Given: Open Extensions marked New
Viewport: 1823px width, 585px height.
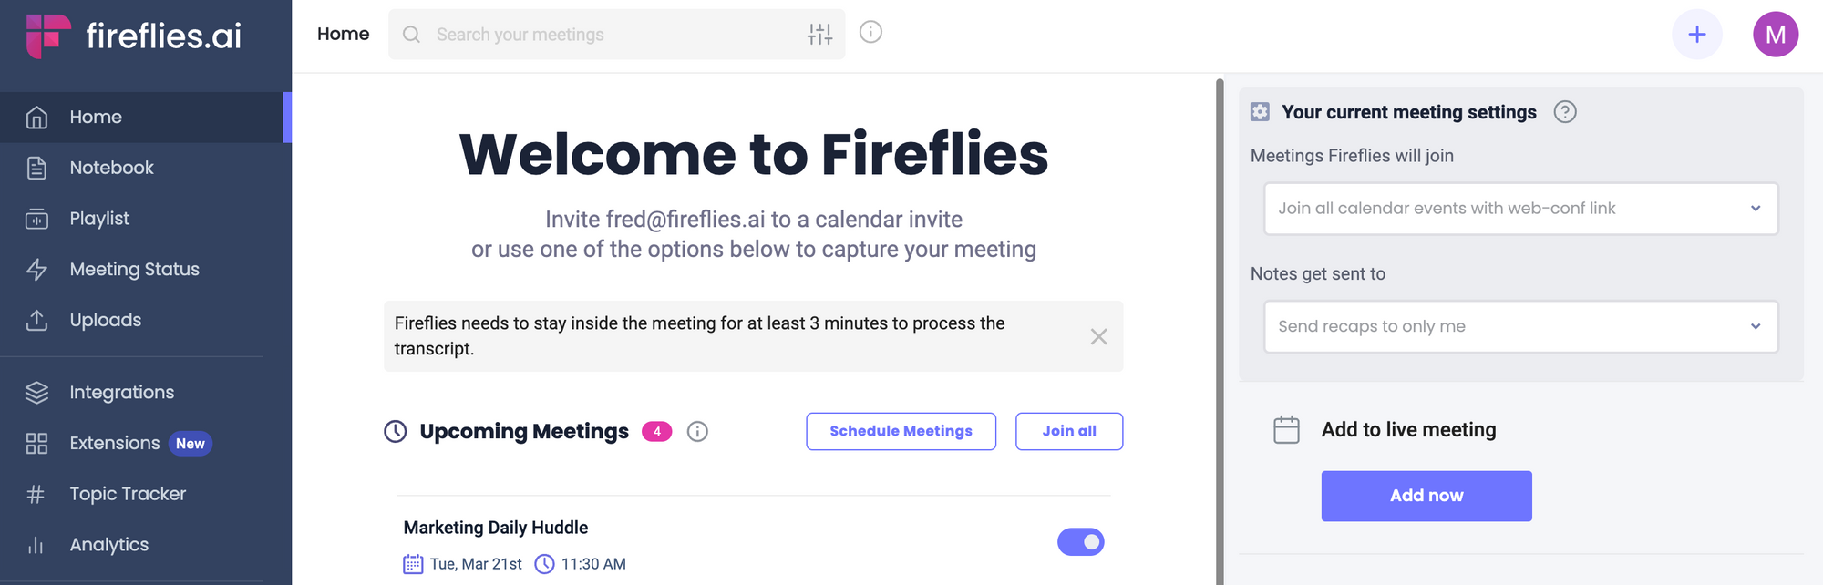Looking at the screenshot, I should [x=115, y=443].
